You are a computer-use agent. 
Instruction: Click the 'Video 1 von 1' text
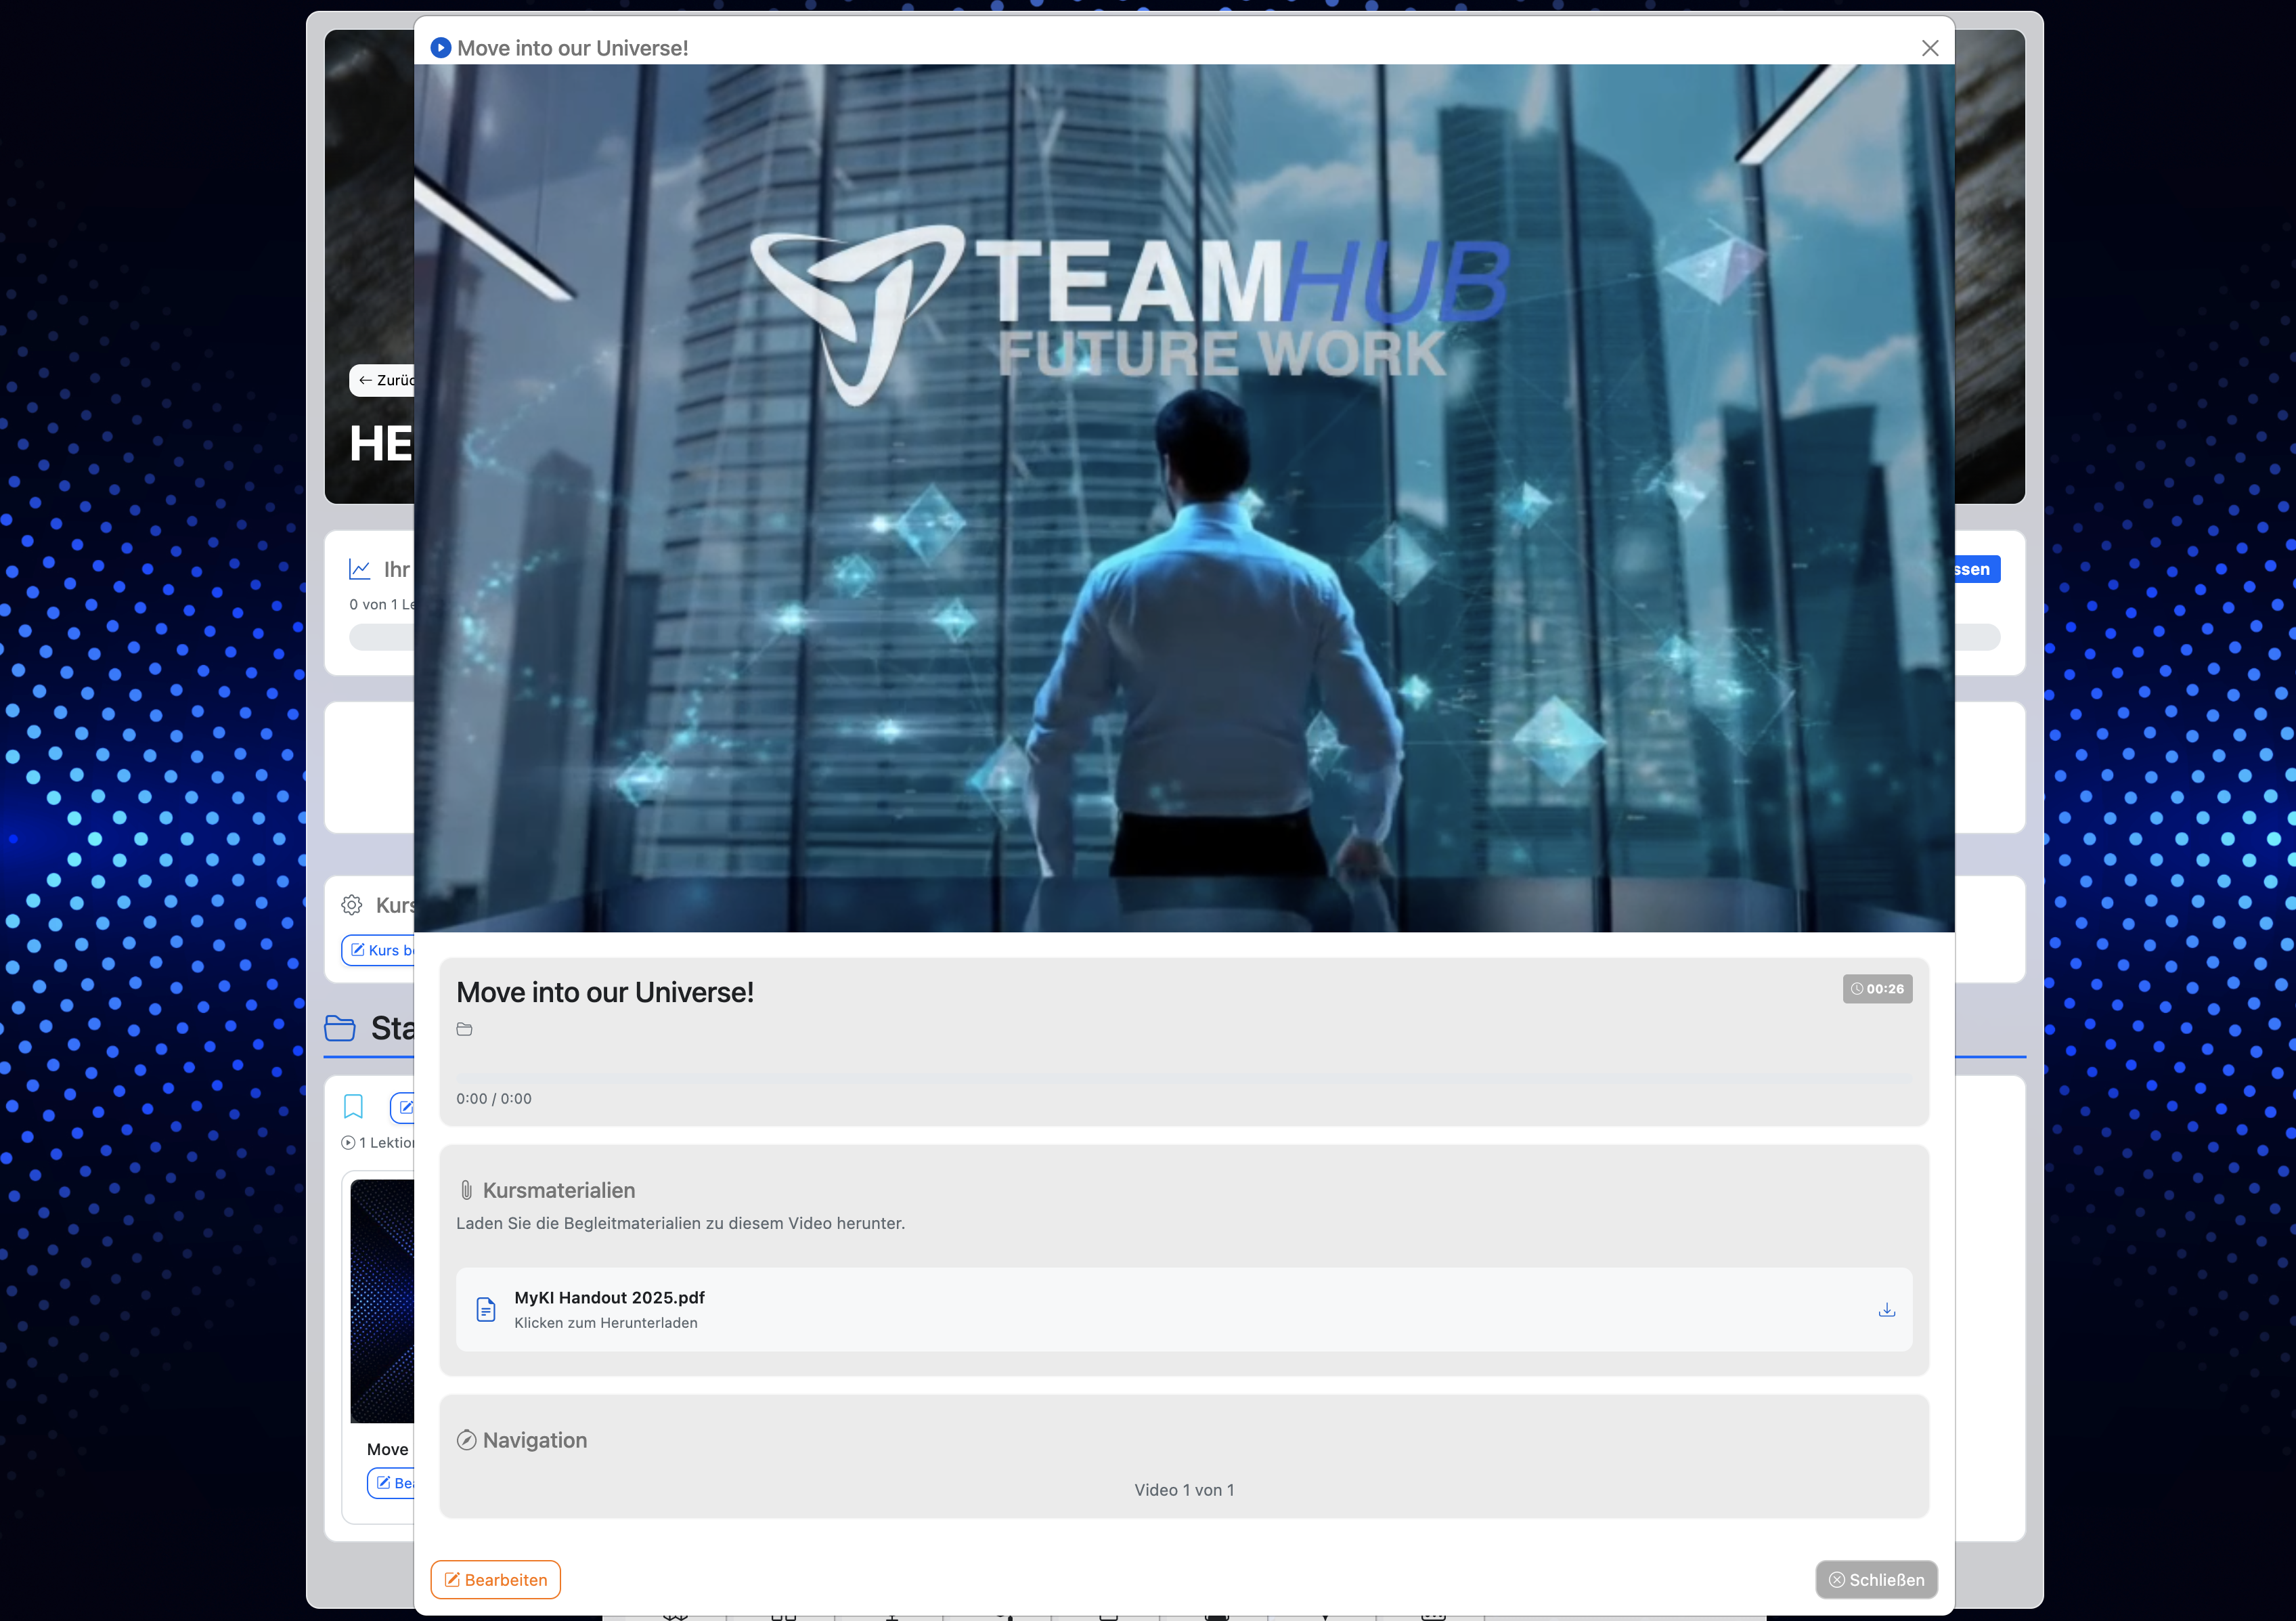(x=1184, y=1490)
